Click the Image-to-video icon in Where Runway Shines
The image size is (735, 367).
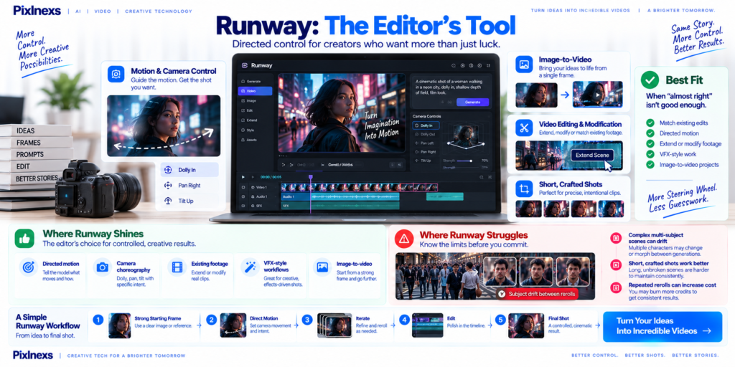[322, 267]
